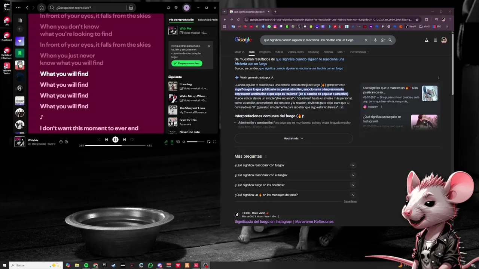Click the minus hide-song icon beside With Me
This screenshot has height=269, width=479.
(61, 142)
